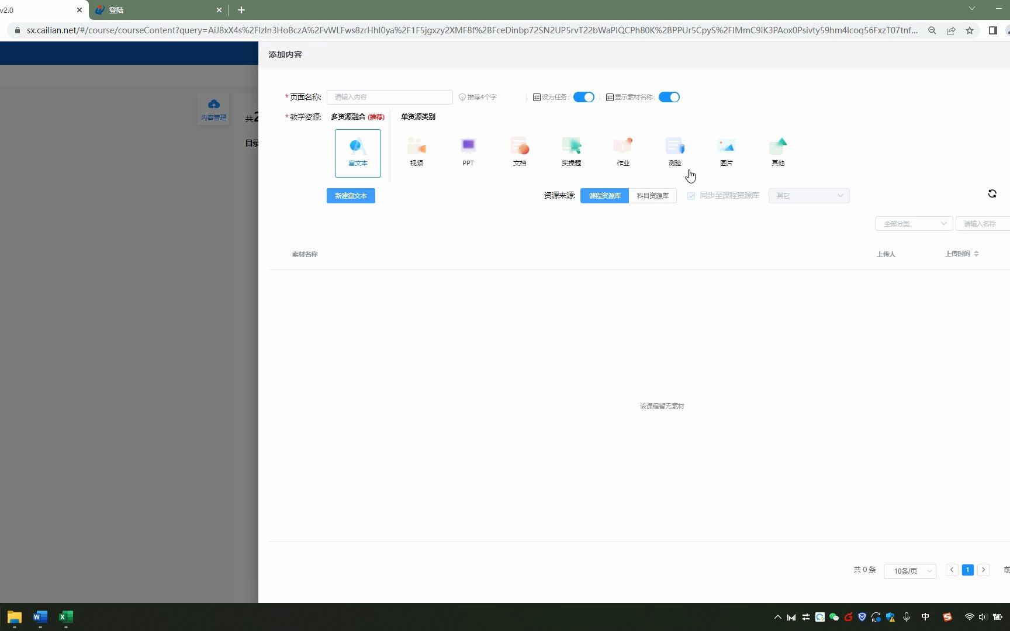This screenshot has height=631, width=1010.
Task: Click the 上传人 column header
Action: point(886,254)
